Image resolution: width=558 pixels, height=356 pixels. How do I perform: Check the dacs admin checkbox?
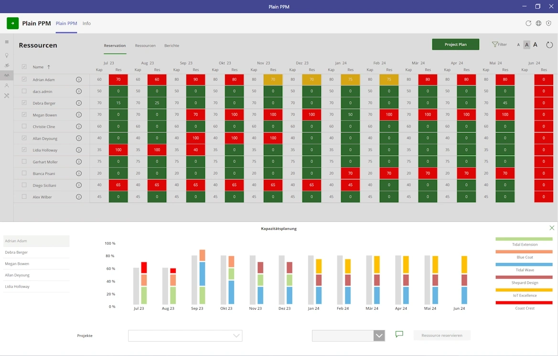pos(24,91)
